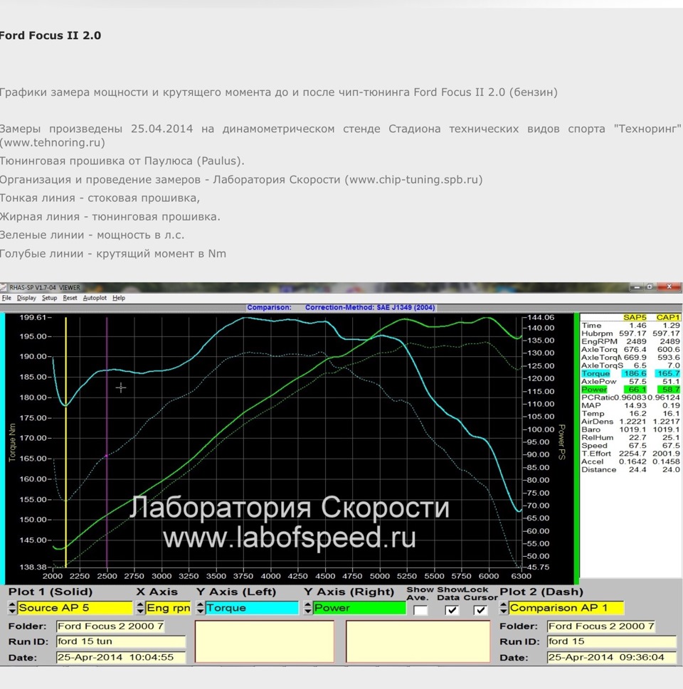Image resolution: width=683 pixels, height=689 pixels.
Task: Click the RHAS-SP app icon in title bar
Action: [x=4, y=287]
